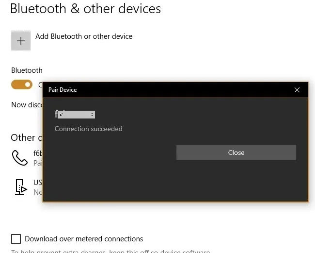Image resolution: width=315 pixels, height=253 pixels.
Task: Click the 'Download over metered connections' label
Action: 84,239
